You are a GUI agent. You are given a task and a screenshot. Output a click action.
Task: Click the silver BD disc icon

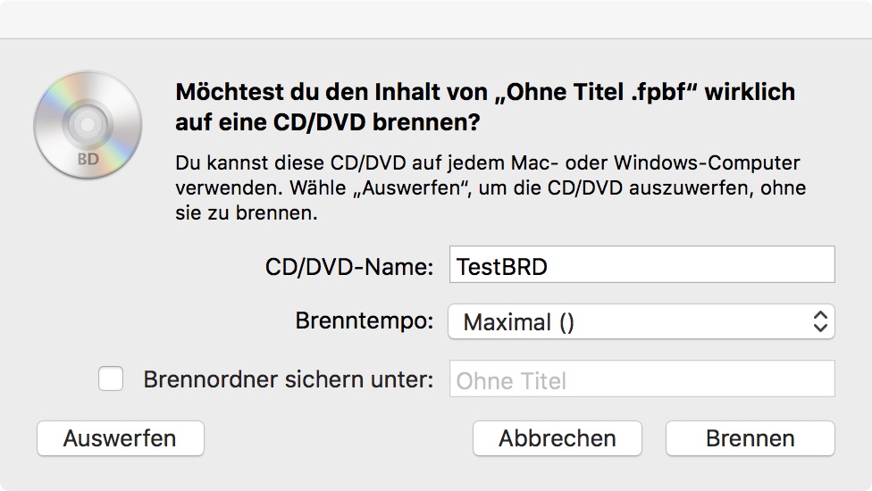pyautogui.click(x=88, y=125)
